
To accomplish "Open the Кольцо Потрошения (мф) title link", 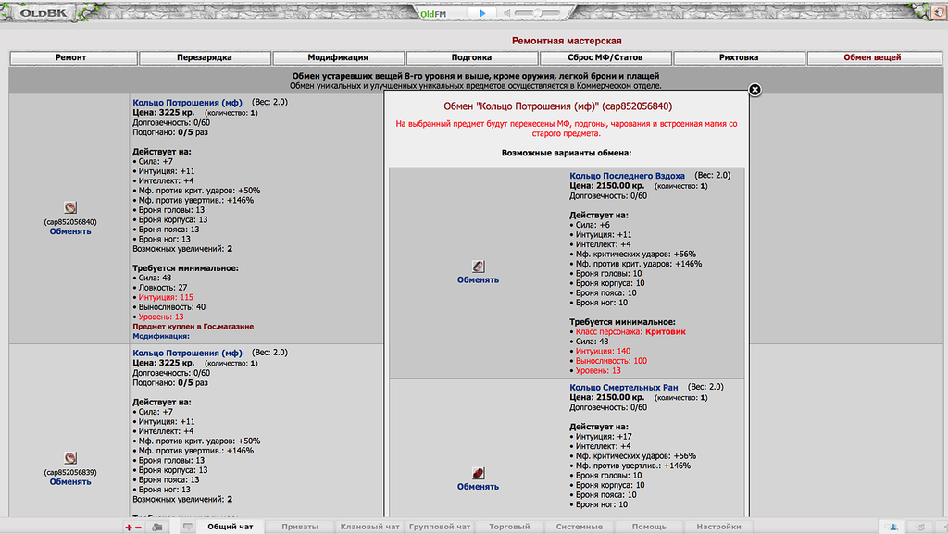I will pos(187,103).
